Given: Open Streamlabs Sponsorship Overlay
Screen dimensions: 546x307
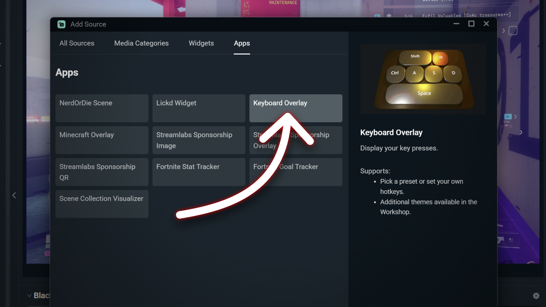Looking at the screenshot, I should click(296, 140).
